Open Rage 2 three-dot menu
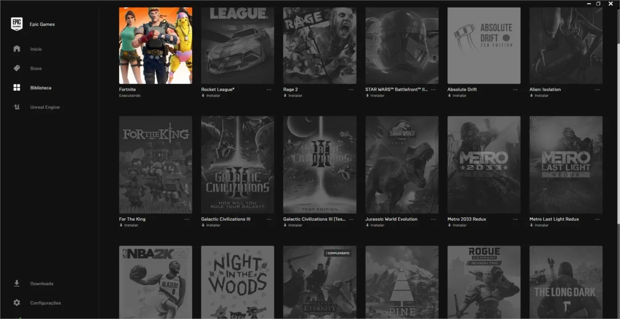 click(351, 89)
